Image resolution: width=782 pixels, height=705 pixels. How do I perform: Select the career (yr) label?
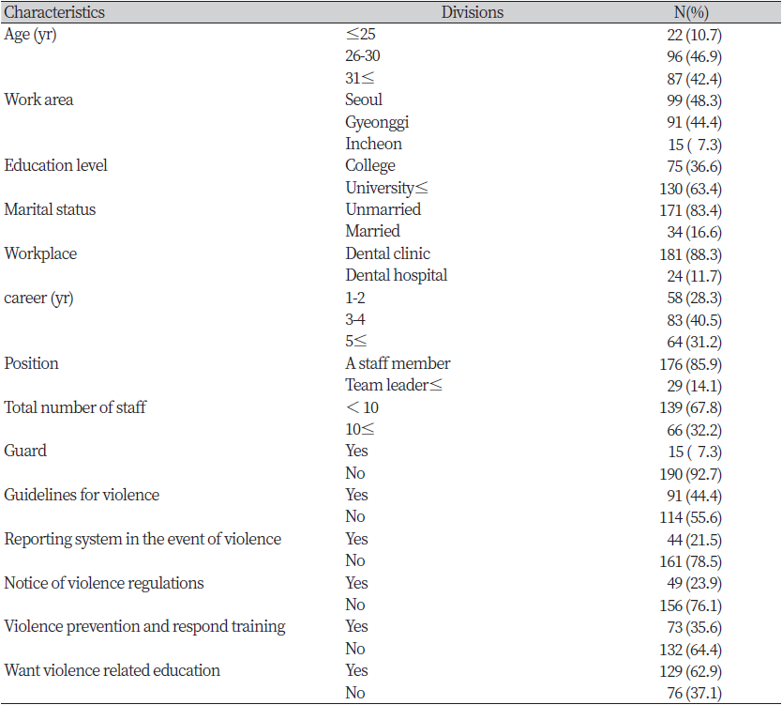point(38,299)
